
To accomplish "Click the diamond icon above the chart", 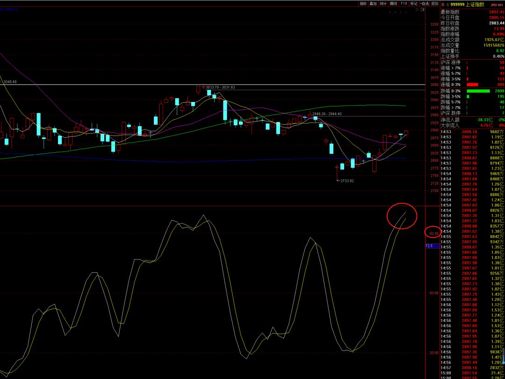I will tap(417, 10).
